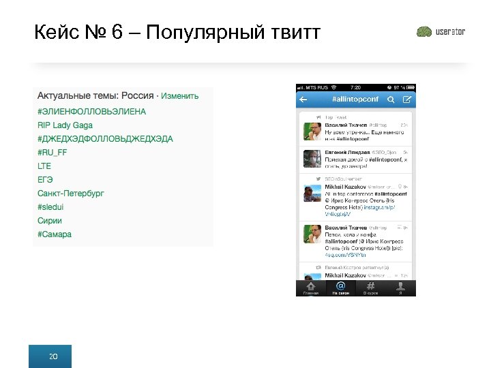Select the #RU_FF trending topic
Viewport: 491px width, 368px height.
53,153
